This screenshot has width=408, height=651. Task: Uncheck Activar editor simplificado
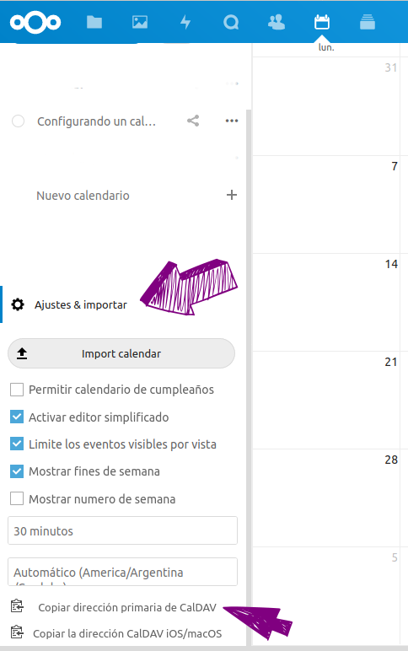tap(17, 417)
